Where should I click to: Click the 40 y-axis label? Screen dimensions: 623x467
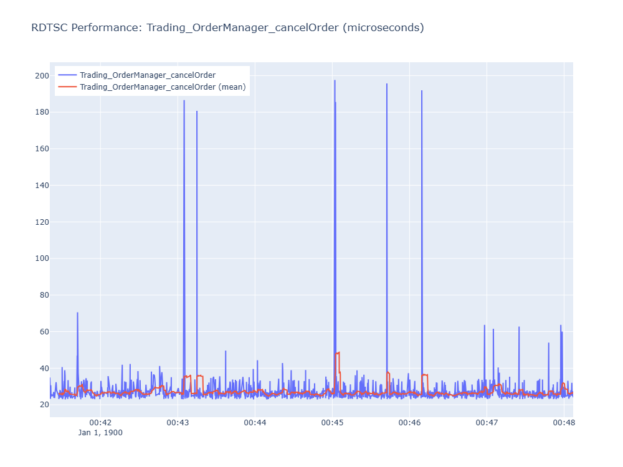(x=44, y=368)
